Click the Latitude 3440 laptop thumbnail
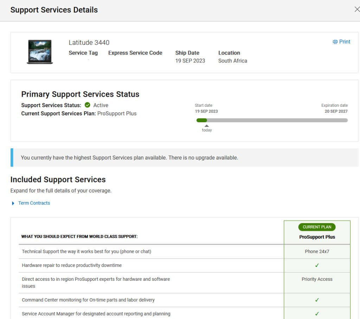This screenshot has height=319, width=360. coord(40,52)
